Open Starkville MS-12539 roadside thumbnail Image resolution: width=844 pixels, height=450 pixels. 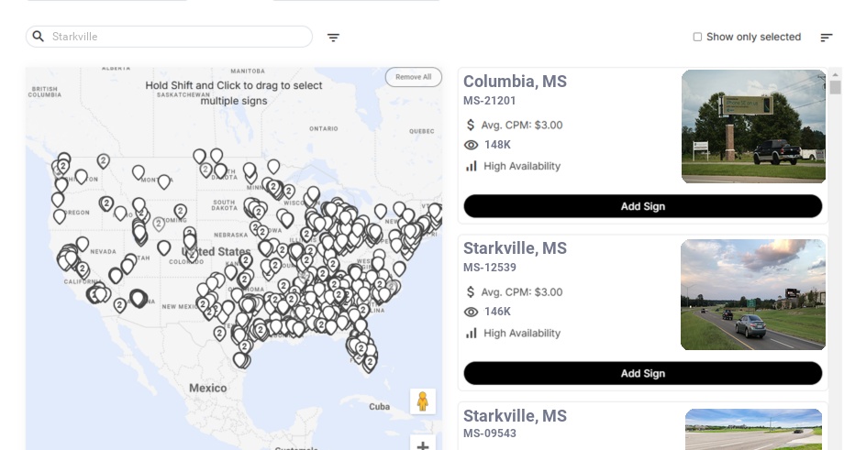pyautogui.click(x=753, y=294)
